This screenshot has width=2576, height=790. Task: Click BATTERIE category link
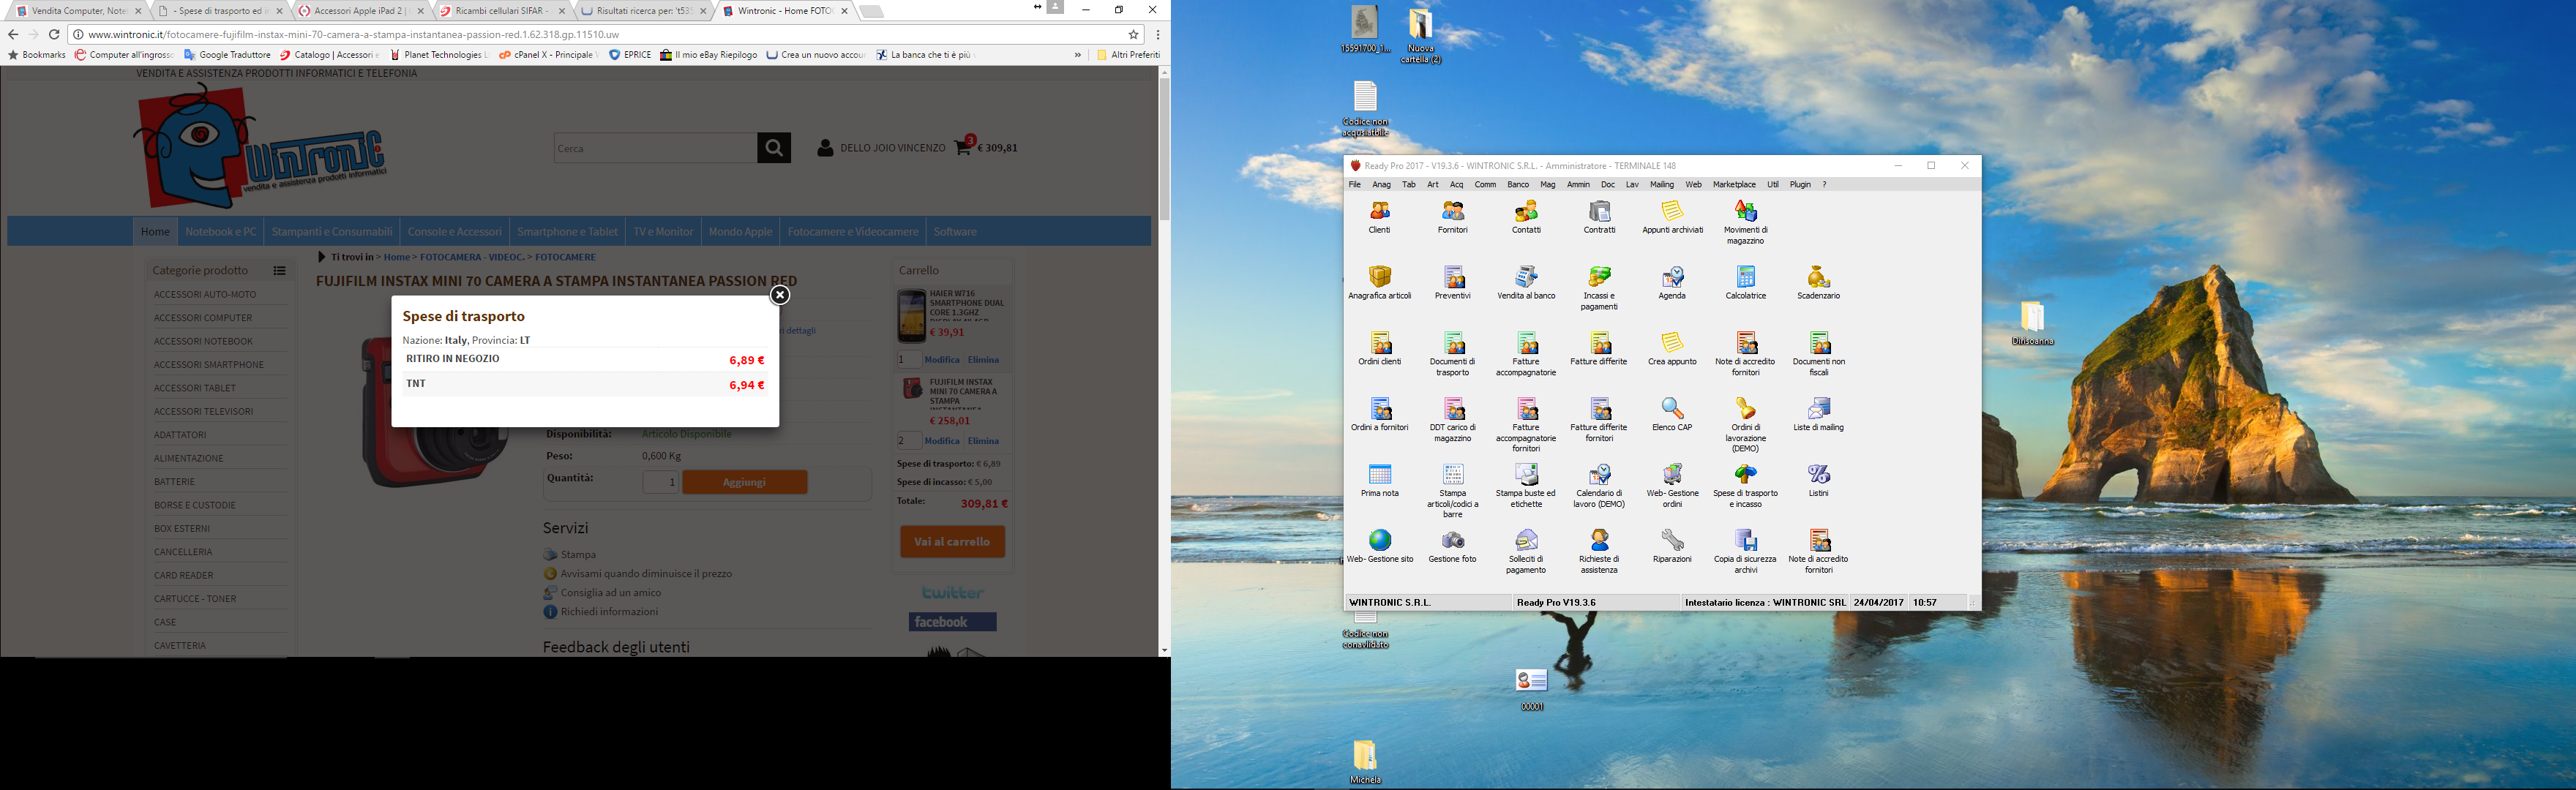point(174,482)
